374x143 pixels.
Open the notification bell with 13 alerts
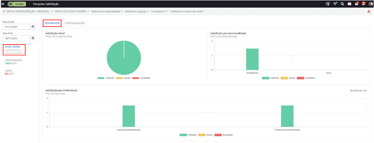(363, 4)
